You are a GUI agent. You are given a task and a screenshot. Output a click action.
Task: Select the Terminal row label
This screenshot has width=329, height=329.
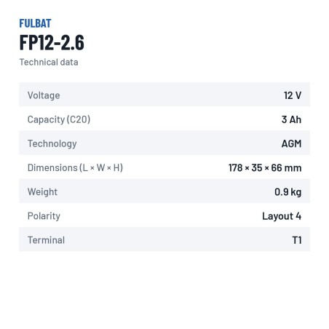46,240
